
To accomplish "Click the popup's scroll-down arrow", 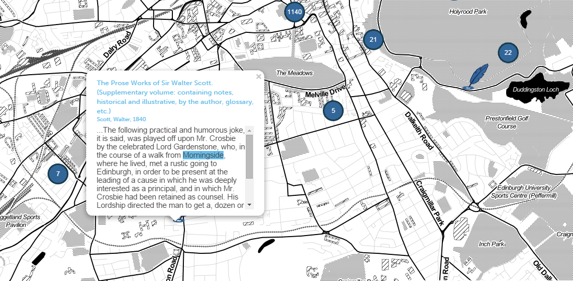I will [x=249, y=204].
